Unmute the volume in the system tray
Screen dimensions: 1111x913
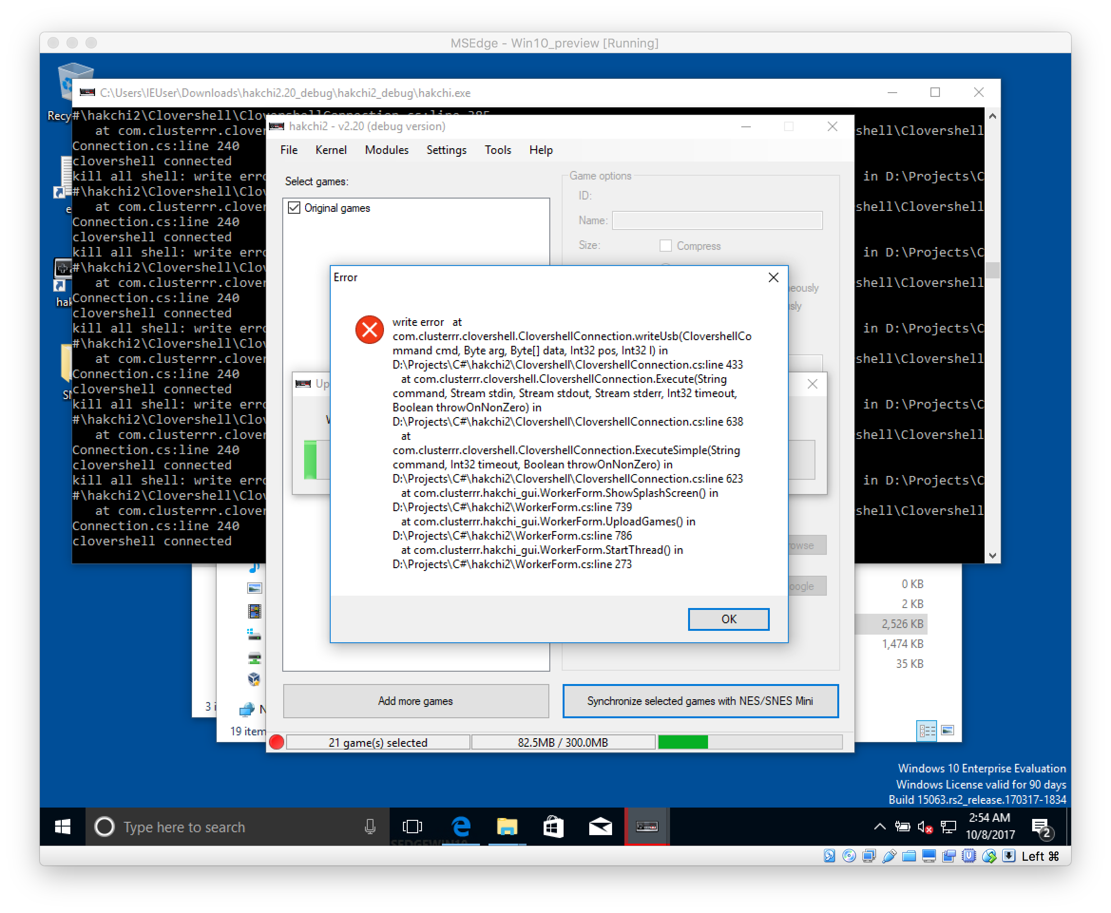point(924,827)
